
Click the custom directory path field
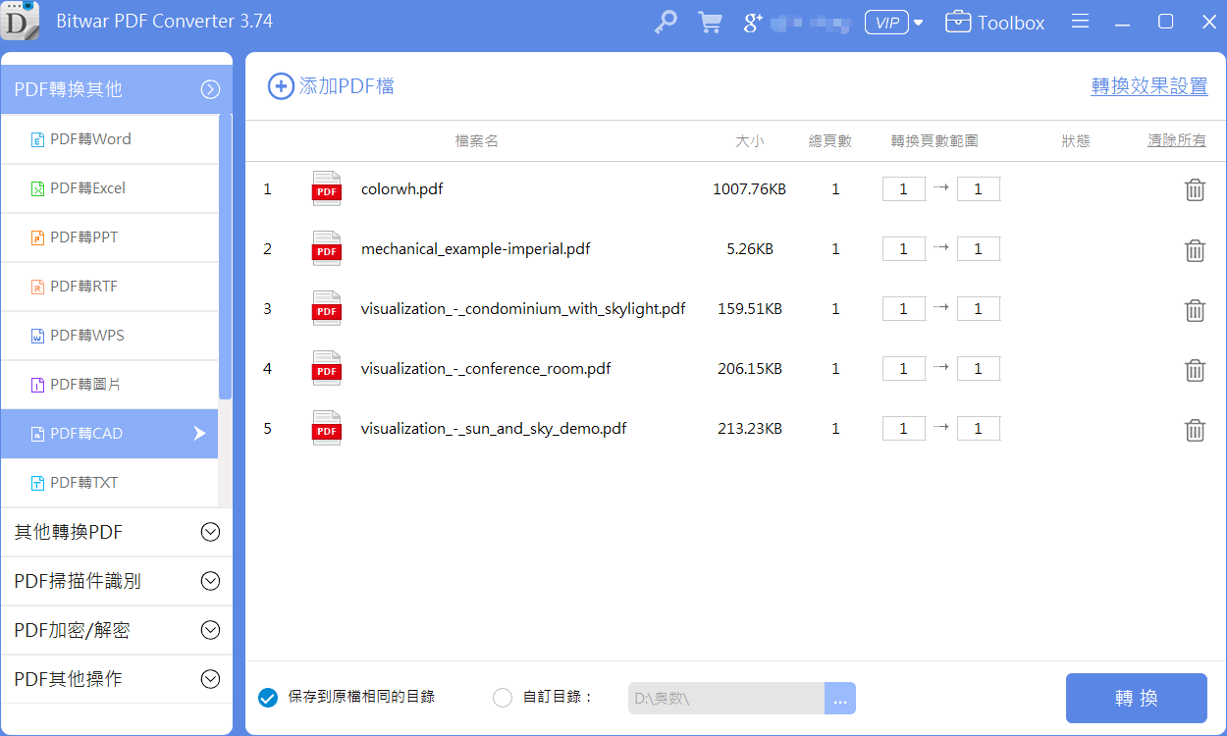pos(726,699)
